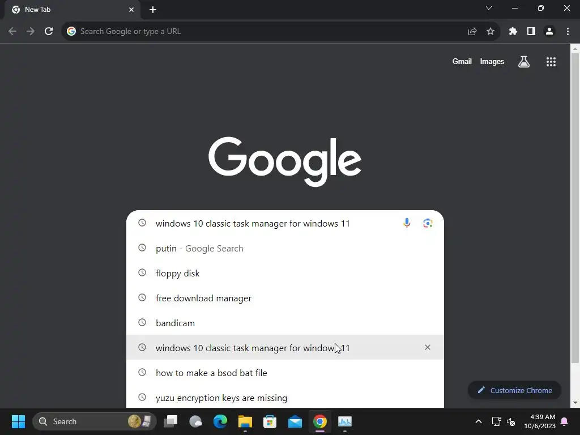Open Search Labs flask icon
Screen dimensions: 580x435
[x=524, y=62]
